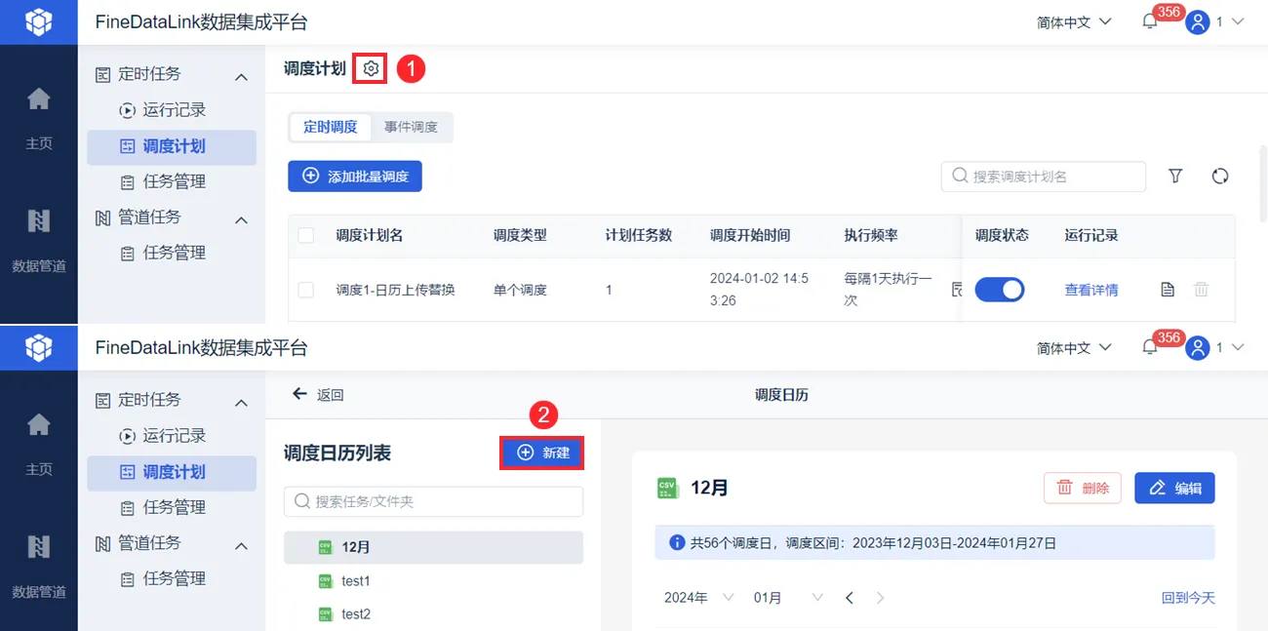Screen dimensions: 1268x631
Task: Open the 2024年 year dropdown
Action: point(698,598)
